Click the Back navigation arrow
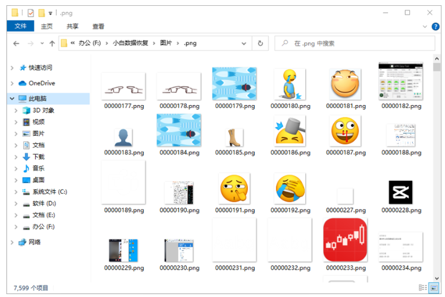Image resolution: width=445 pixels, height=297 pixels. 17,43
